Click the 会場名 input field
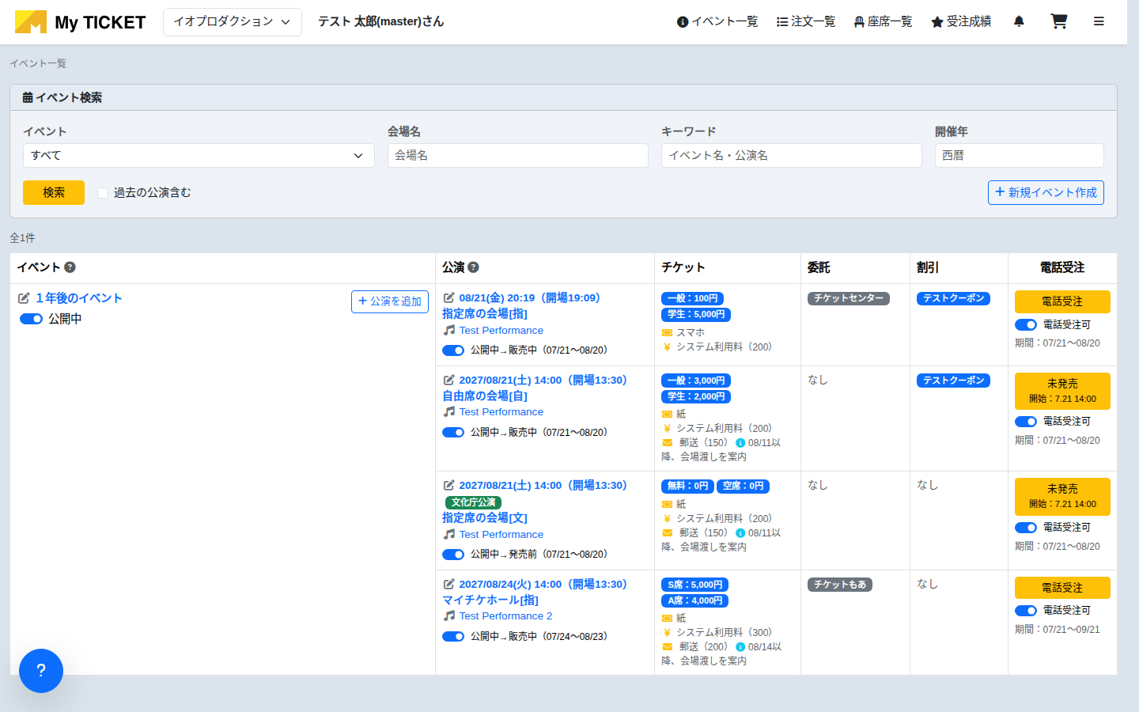This screenshot has height=712, width=1139. [518, 155]
